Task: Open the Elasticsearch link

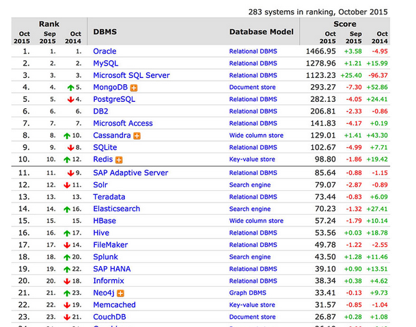Action: pyautogui.click(x=117, y=209)
